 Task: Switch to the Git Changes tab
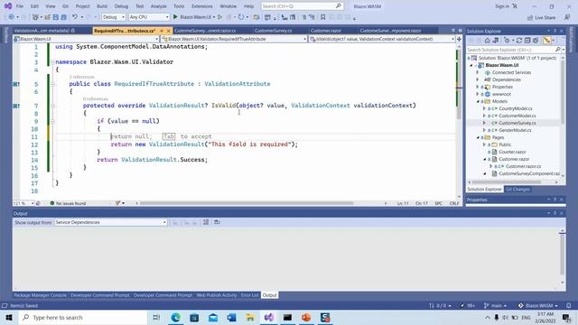click(517, 190)
